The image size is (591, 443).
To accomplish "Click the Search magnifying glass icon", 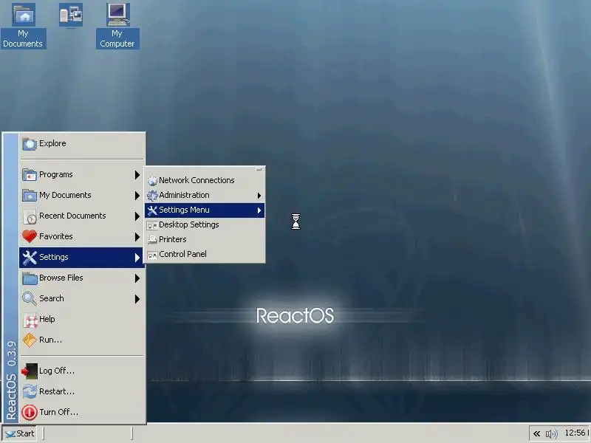I will tap(30, 299).
